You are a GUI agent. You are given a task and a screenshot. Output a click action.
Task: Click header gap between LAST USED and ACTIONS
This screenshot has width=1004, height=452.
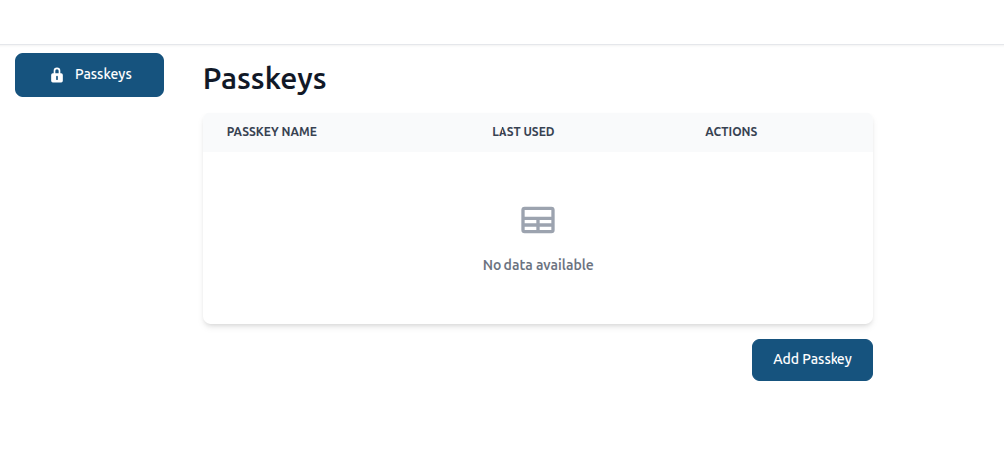[630, 132]
